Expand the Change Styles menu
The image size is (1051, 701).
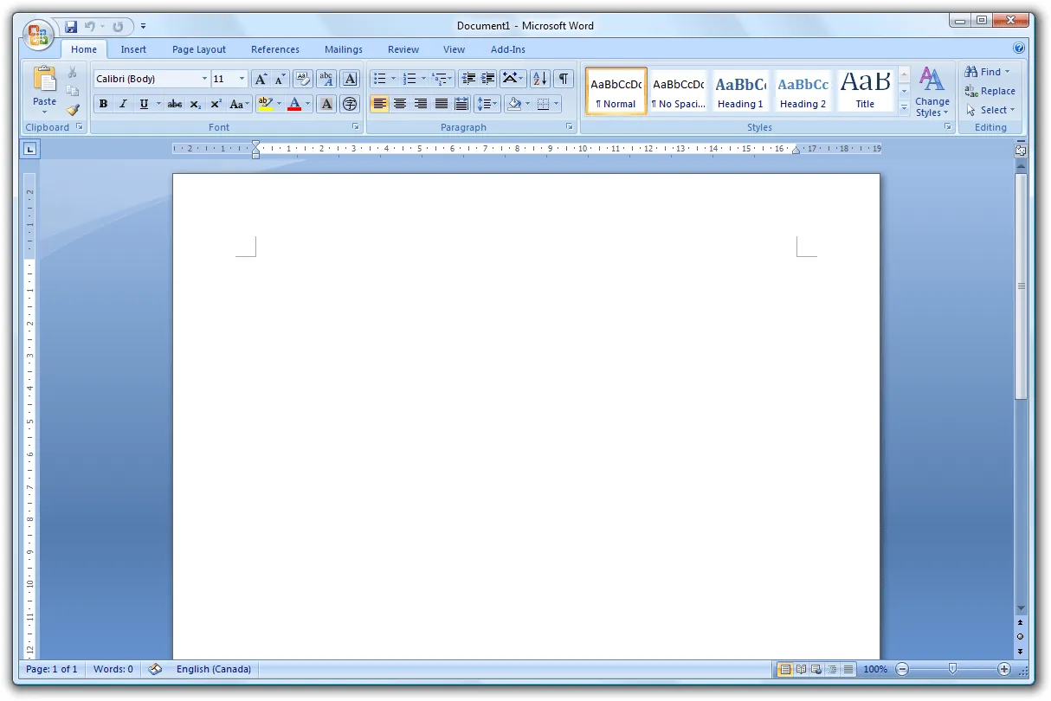point(932,91)
